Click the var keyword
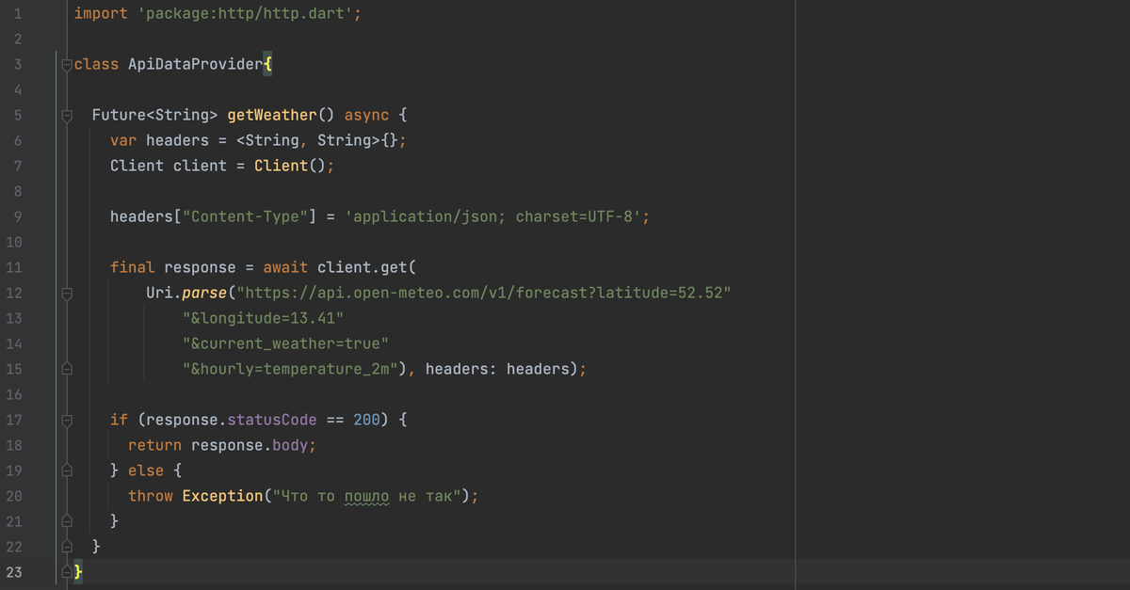 click(x=123, y=140)
